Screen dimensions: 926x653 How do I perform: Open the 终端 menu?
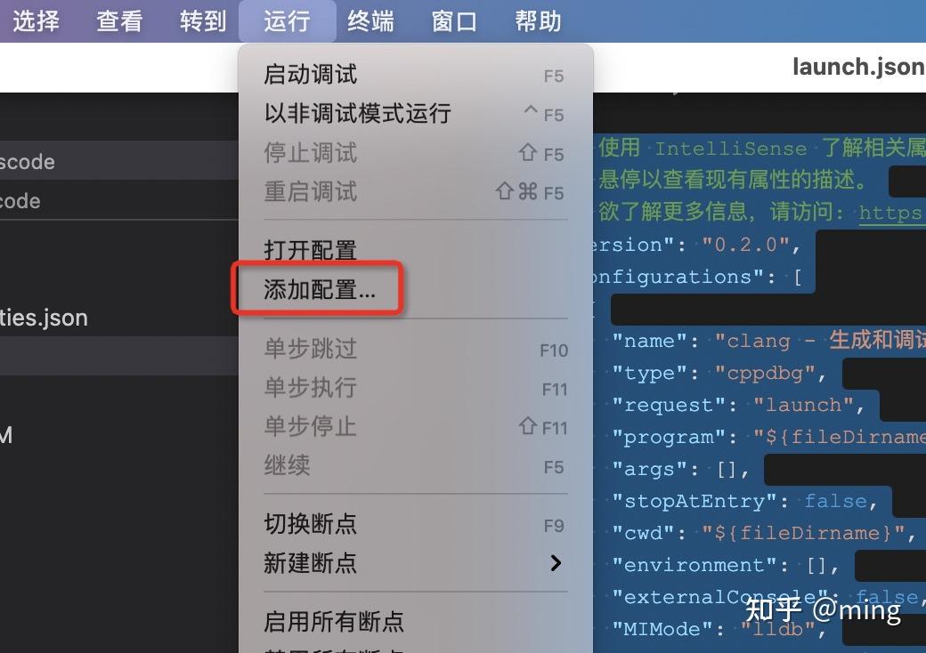[371, 21]
